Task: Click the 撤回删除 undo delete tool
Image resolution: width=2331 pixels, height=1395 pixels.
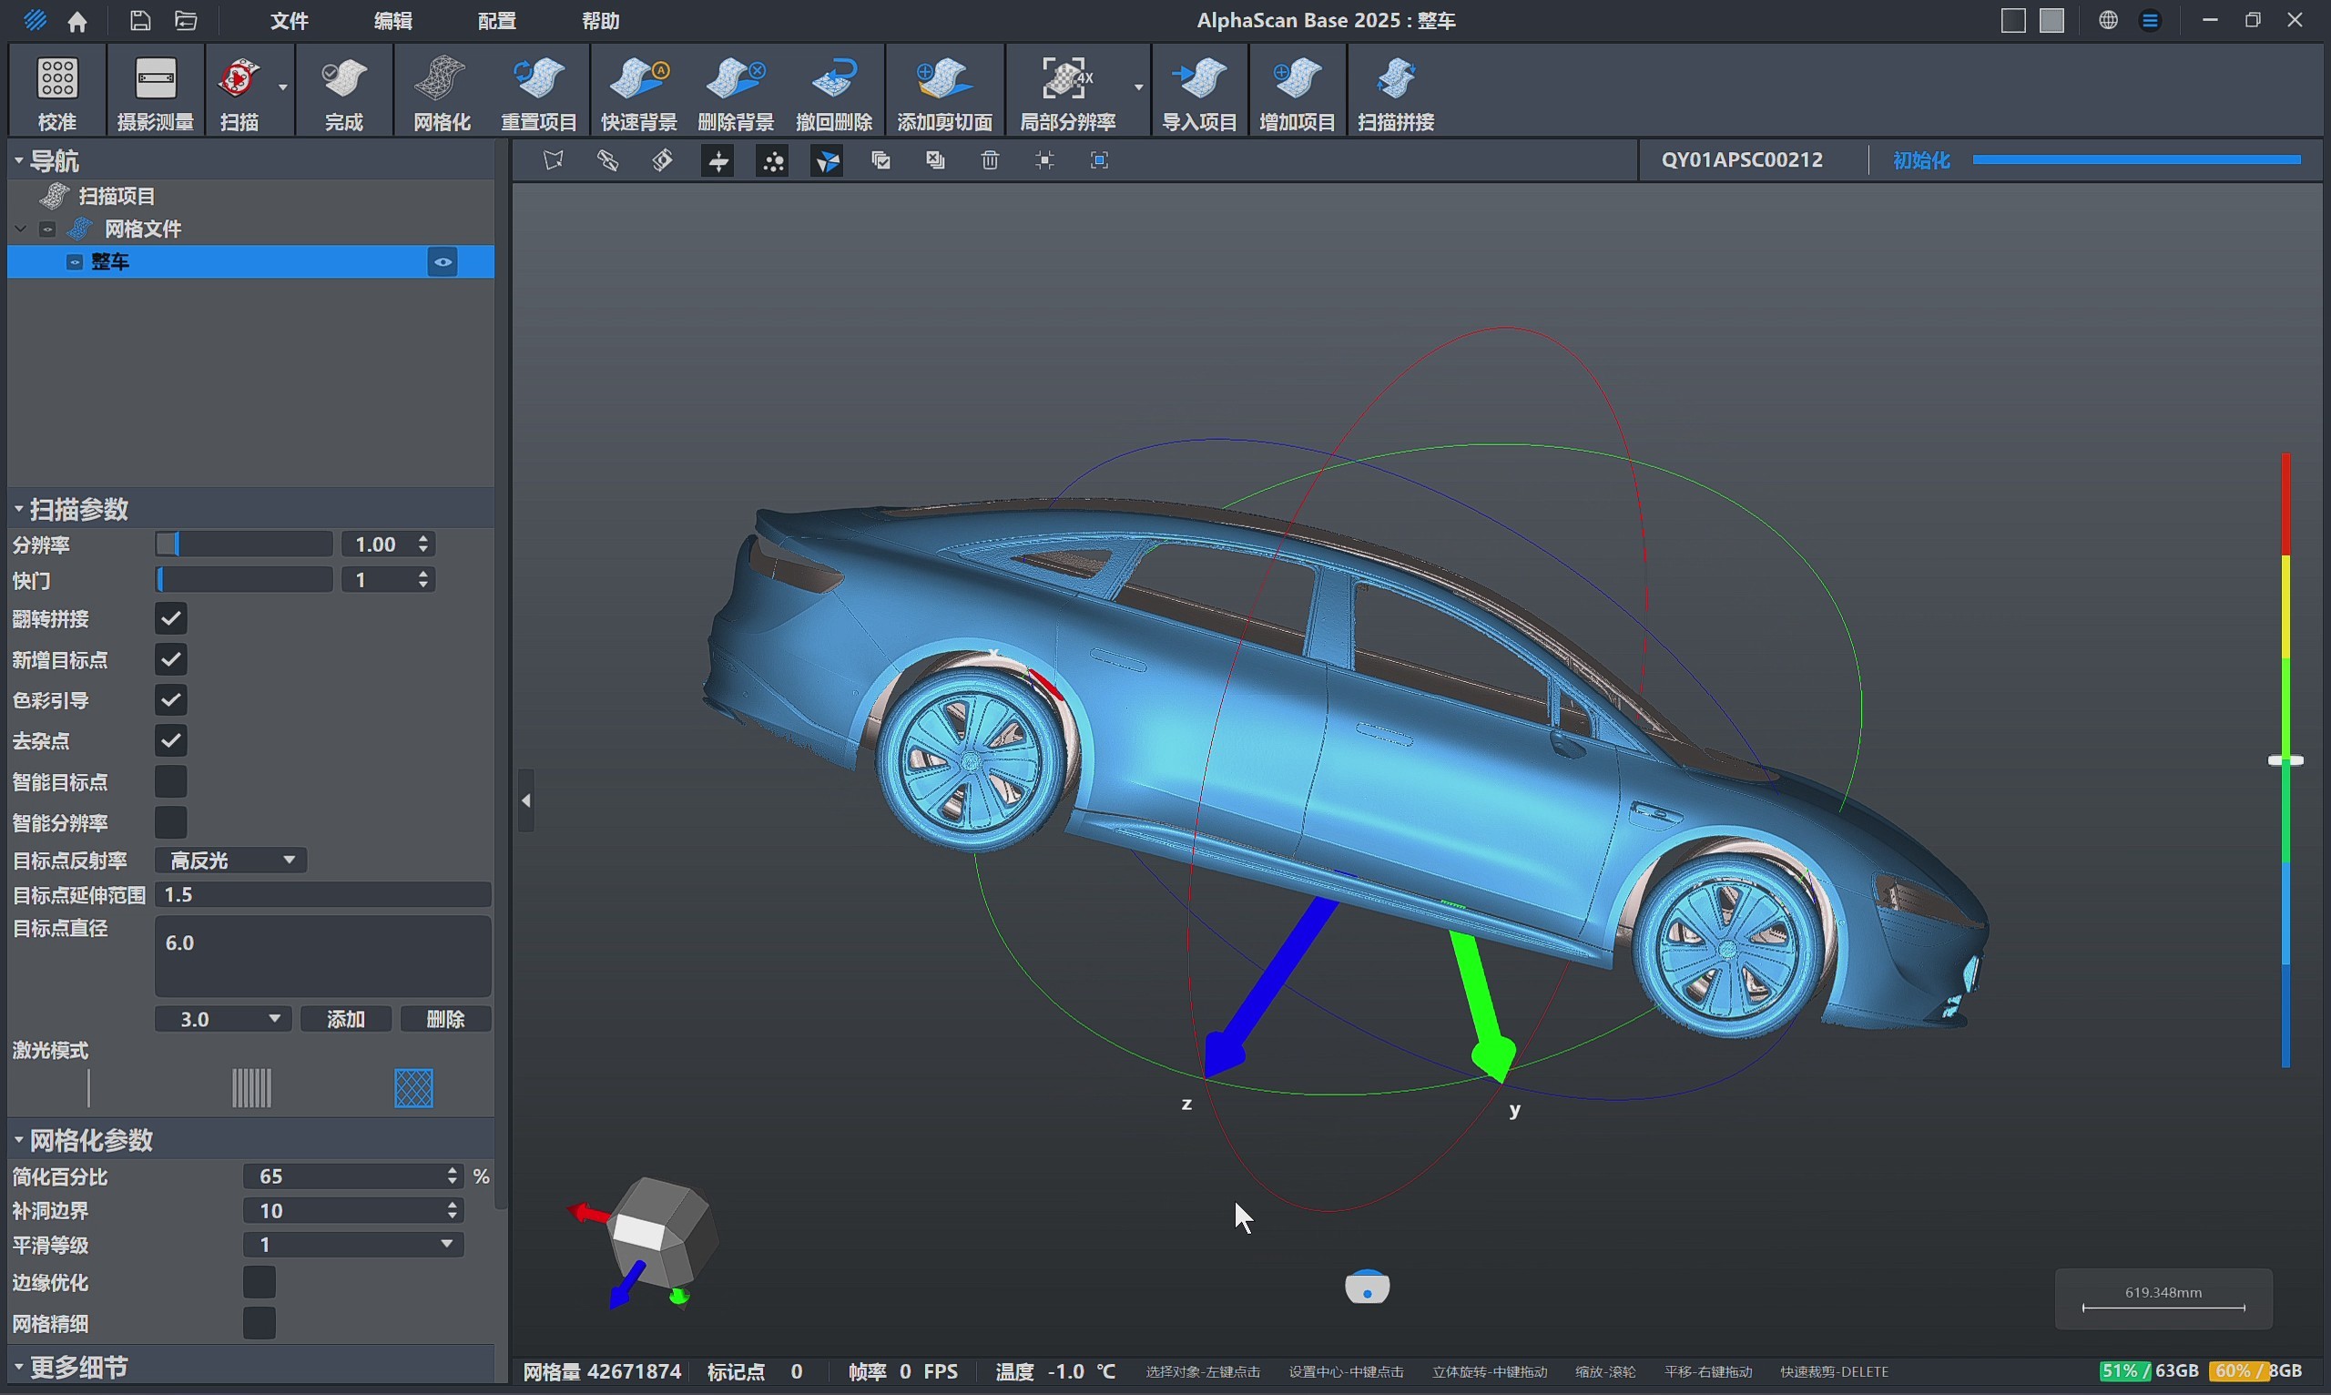Action: [x=834, y=91]
